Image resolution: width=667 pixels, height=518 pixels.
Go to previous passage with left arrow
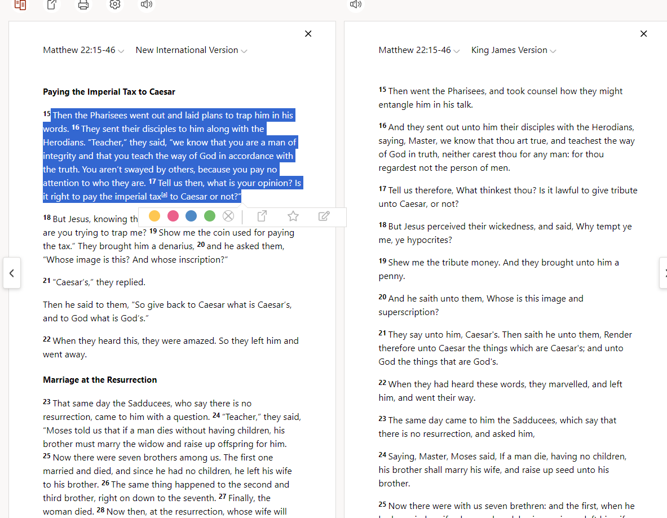tap(12, 273)
